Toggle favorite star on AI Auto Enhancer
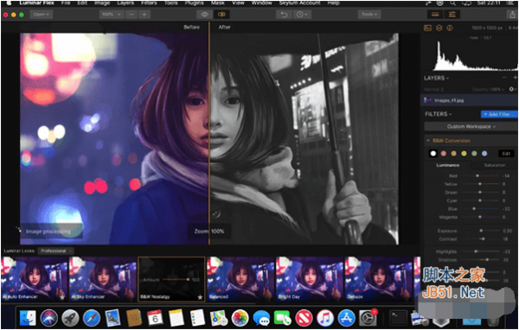Image resolution: width=519 pixels, height=330 pixels. click(x=62, y=297)
